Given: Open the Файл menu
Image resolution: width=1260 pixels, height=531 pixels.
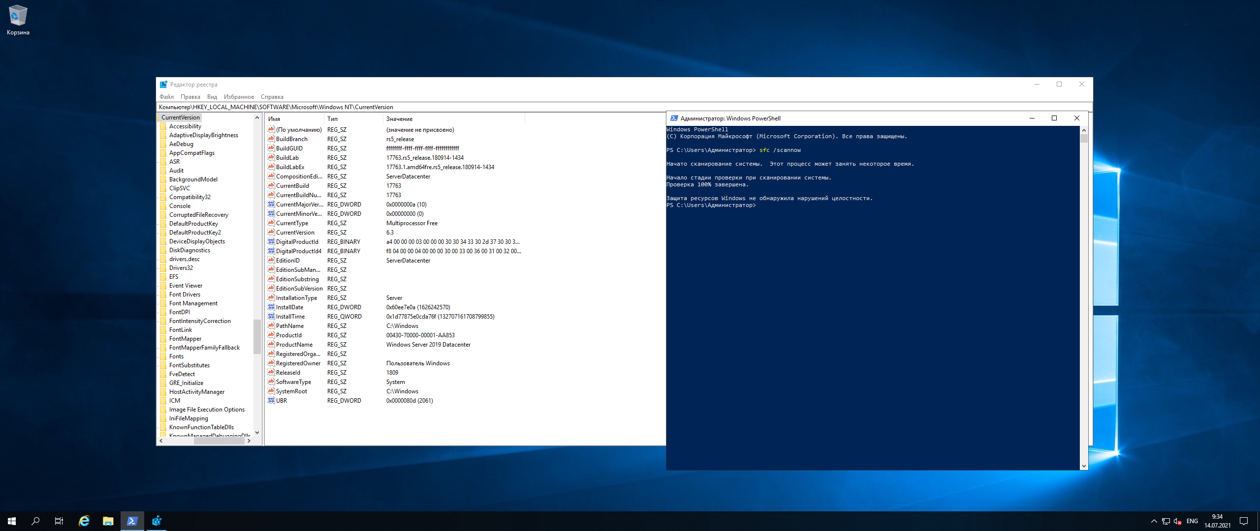Looking at the screenshot, I should click(166, 97).
